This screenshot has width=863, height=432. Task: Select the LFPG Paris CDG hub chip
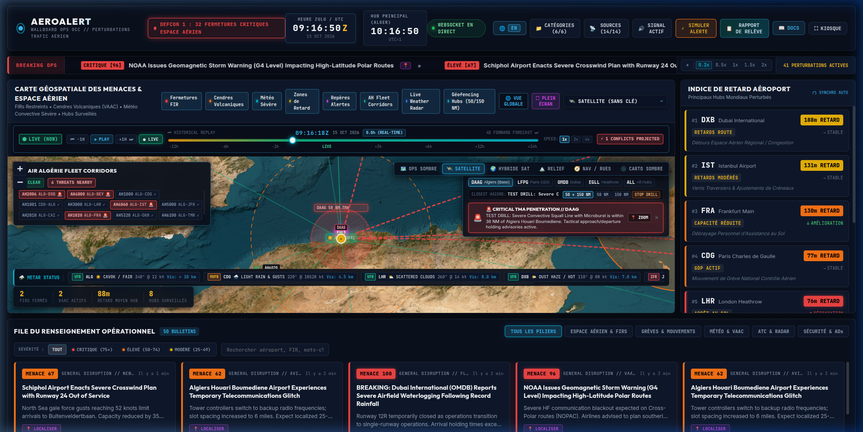(533, 183)
